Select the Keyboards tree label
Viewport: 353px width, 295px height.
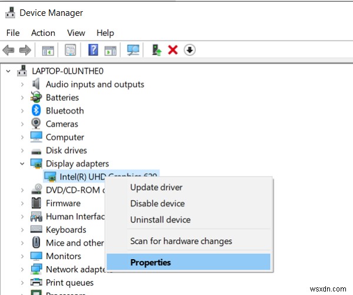[66, 230]
